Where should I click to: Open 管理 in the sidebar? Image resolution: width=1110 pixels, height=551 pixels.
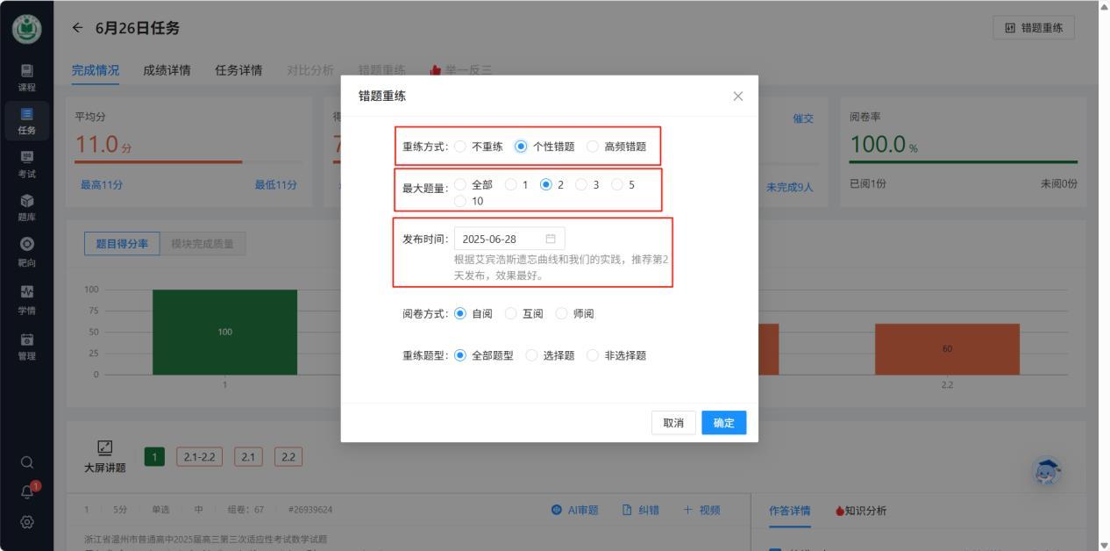(x=26, y=346)
